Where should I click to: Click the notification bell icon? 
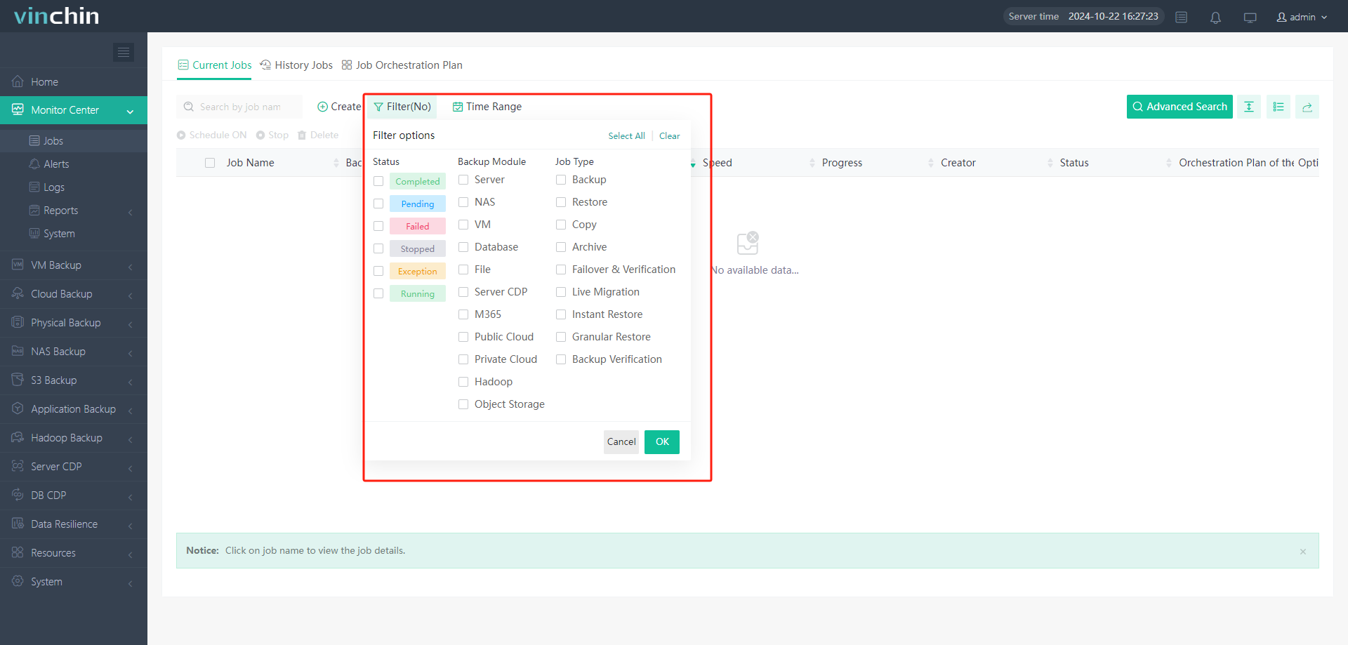click(x=1215, y=18)
